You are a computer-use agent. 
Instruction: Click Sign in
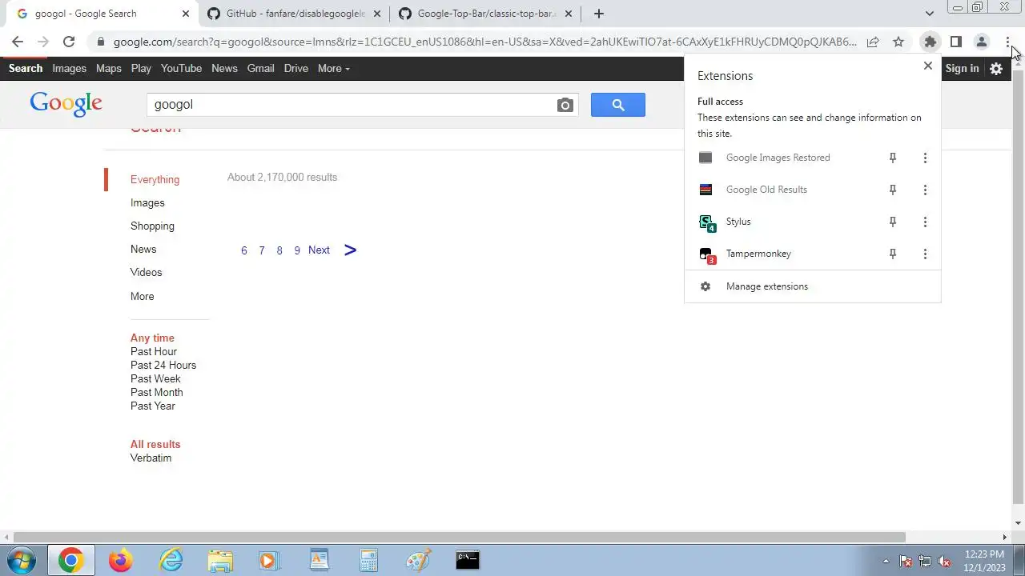pos(962,68)
